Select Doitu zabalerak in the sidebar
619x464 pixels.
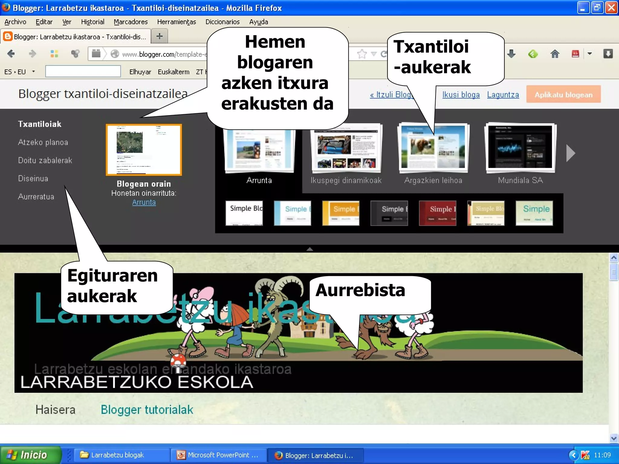(x=45, y=160)
